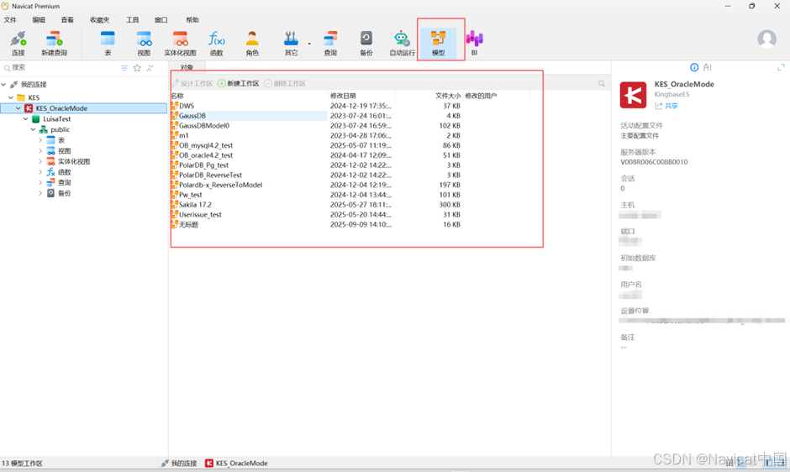790x472 pixels.
Task: Click the user avatar icon
Action: [766, 39]
